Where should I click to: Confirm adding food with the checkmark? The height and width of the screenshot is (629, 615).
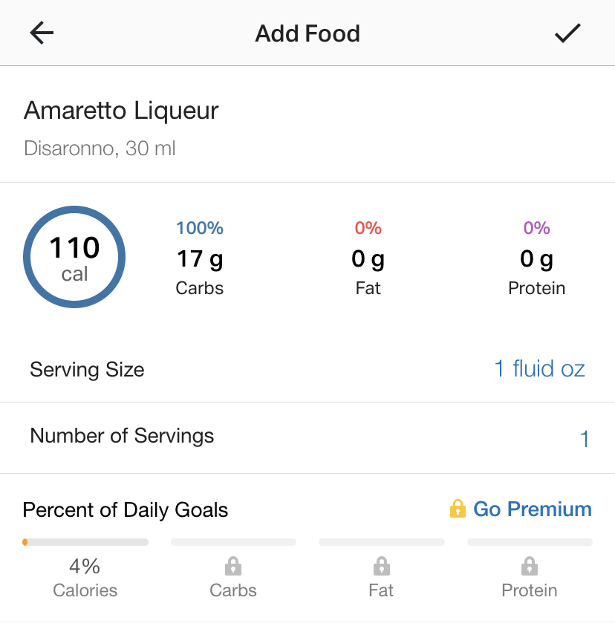click(x=567, y=33)
